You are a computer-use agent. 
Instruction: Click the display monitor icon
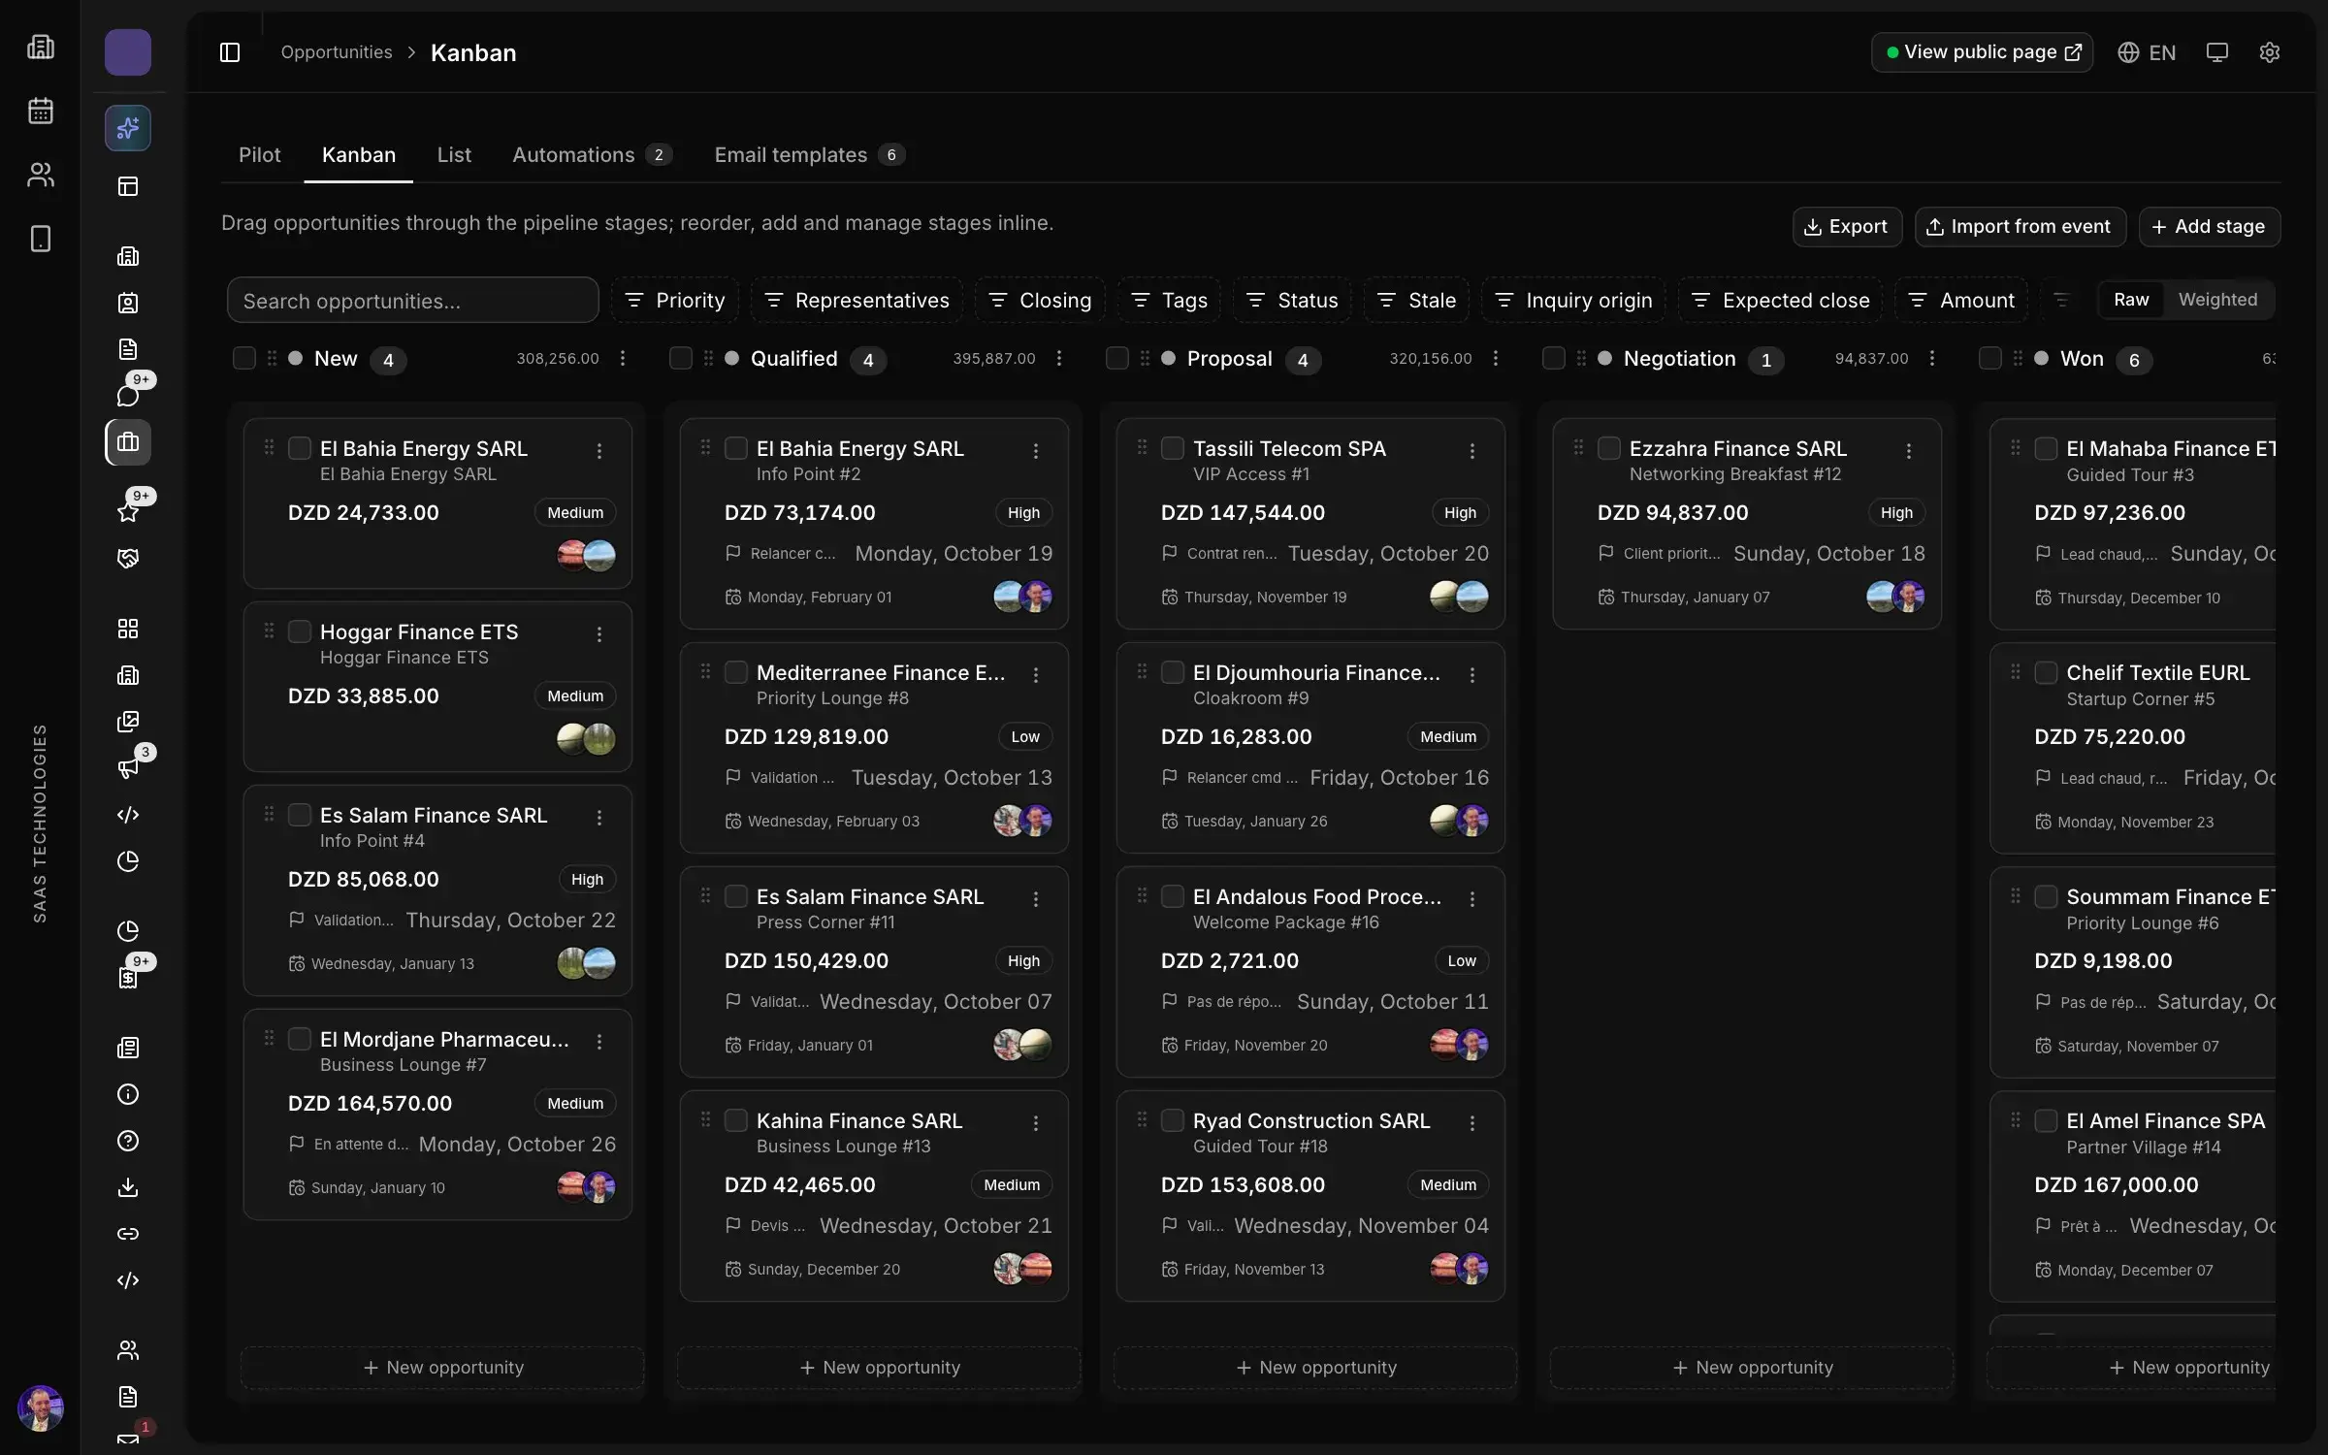click(x=2216, y=52)
